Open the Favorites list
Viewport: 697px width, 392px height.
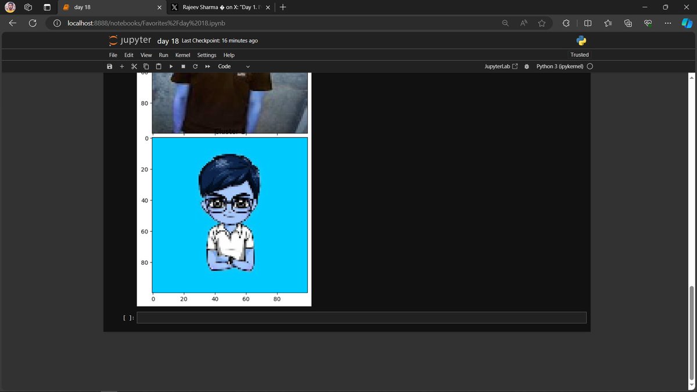(608, 23)
